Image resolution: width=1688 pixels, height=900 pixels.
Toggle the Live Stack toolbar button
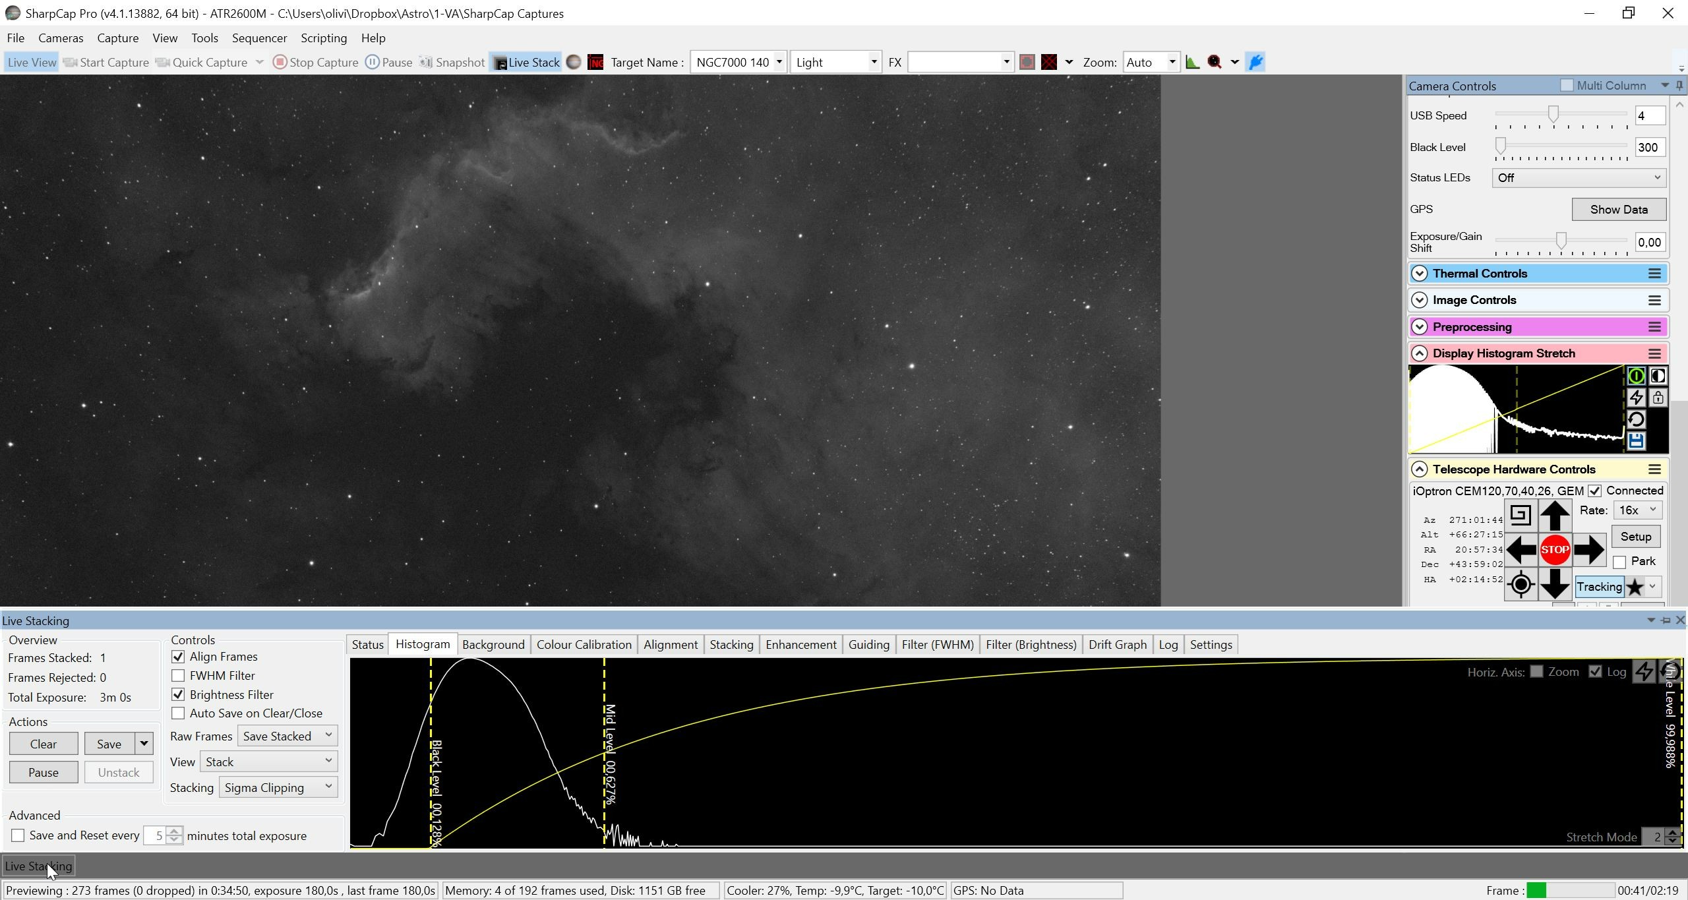[x=526, y=62]
